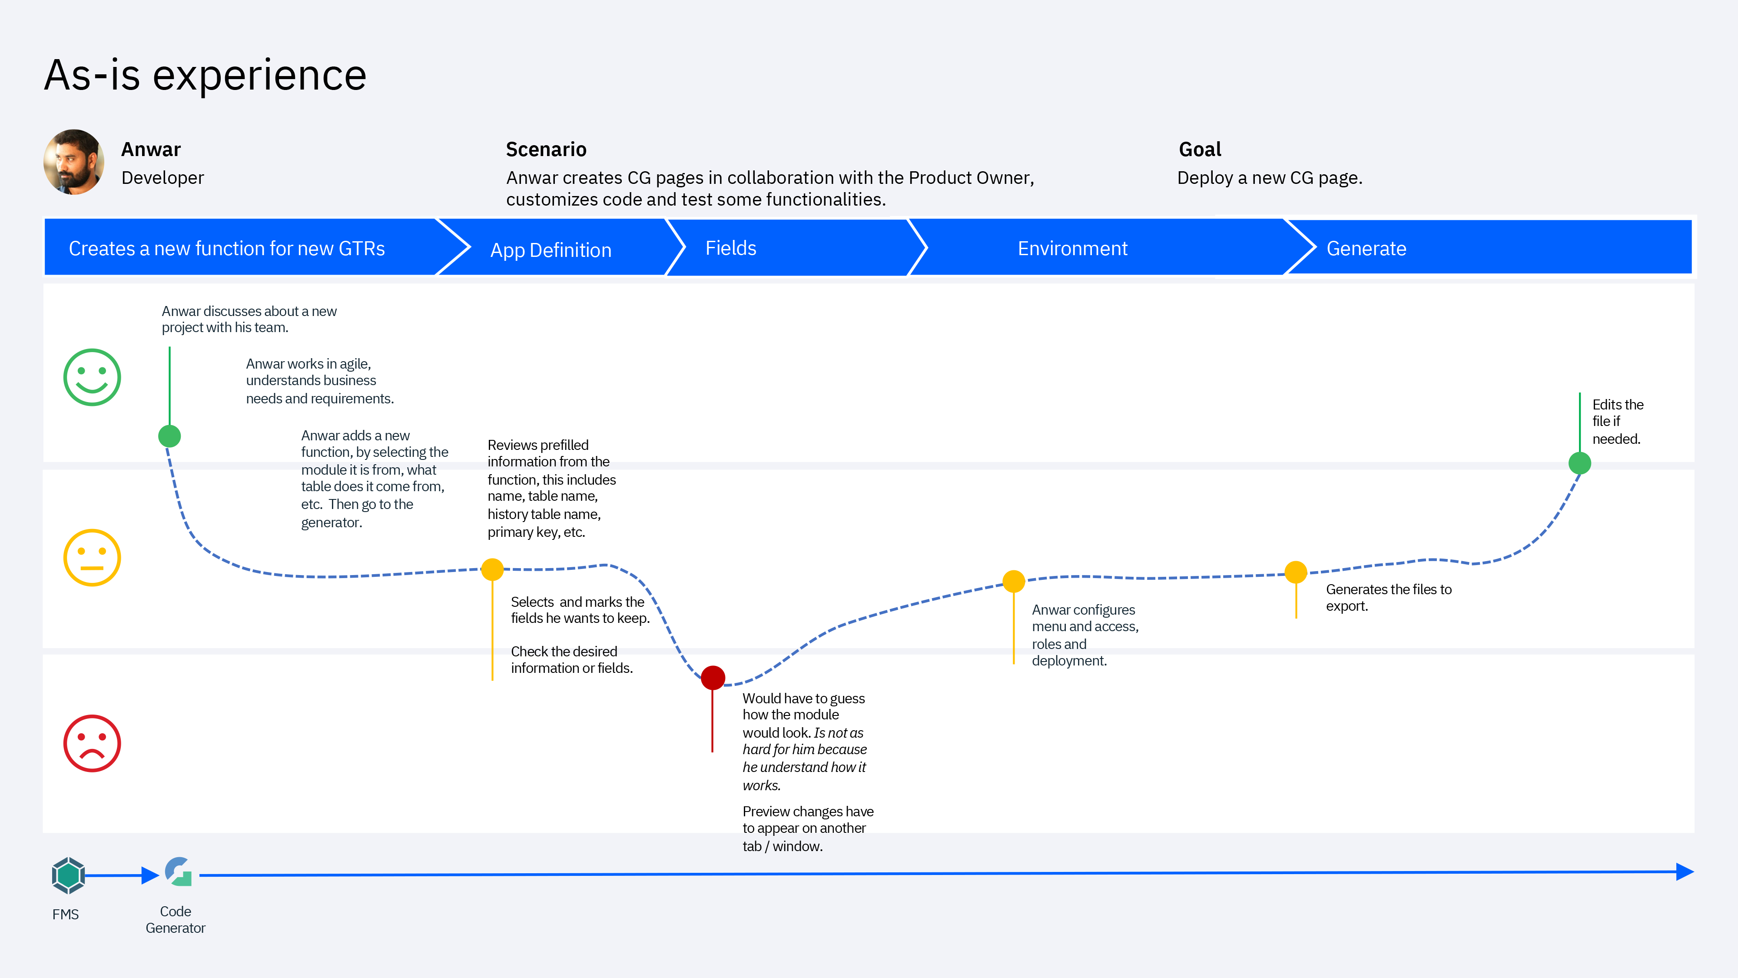Click the As-is experience title

[205, 75]
